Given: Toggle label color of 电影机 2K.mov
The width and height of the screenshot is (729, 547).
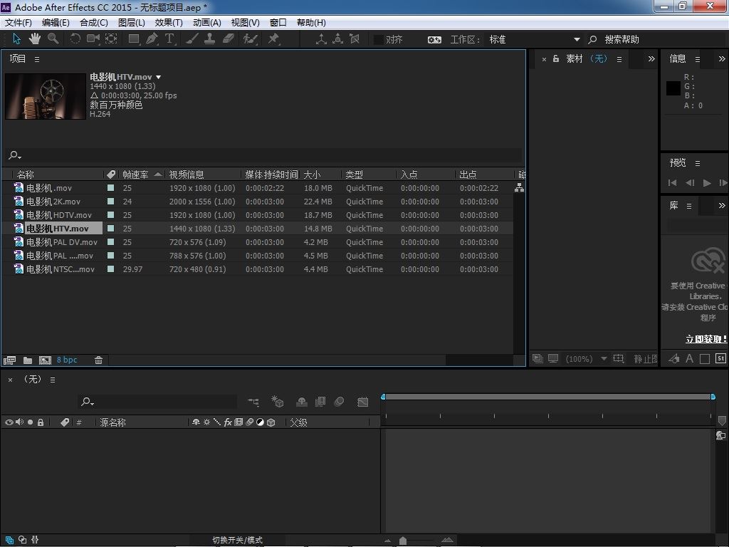Looking at the screenshot, I should click(x=110, y=202).
